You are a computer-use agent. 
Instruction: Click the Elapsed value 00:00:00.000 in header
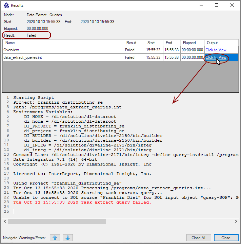tap(37, 29)
